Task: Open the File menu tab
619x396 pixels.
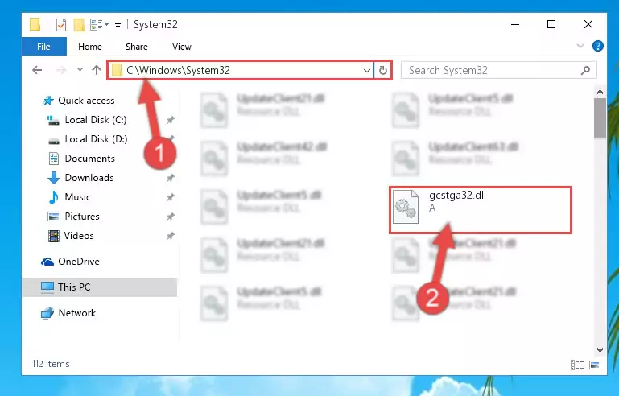Action: (43, 47)
